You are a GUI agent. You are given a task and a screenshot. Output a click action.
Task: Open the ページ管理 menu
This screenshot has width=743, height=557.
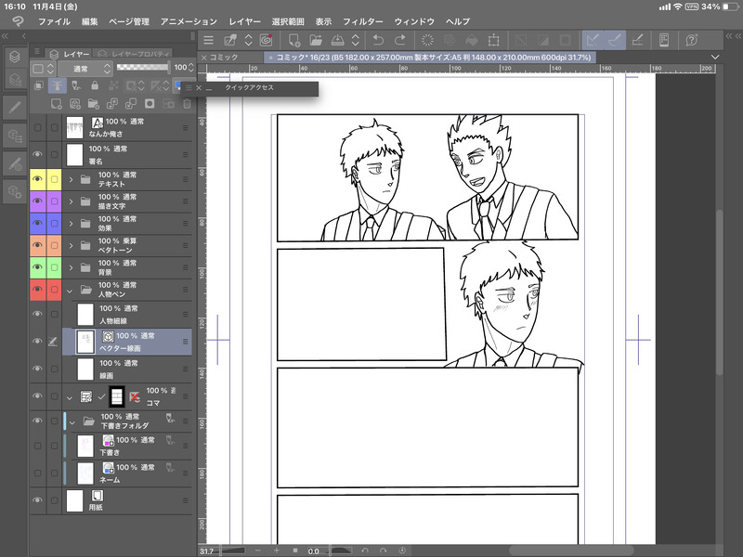point(129,21)
